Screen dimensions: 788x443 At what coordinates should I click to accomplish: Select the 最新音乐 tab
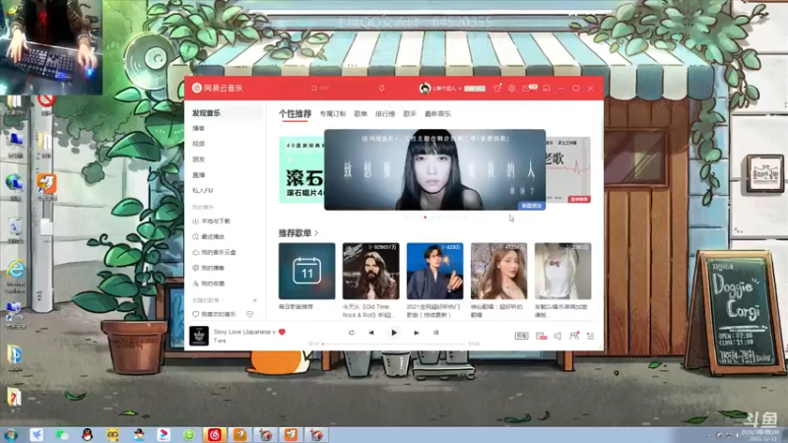coord(437,114)
